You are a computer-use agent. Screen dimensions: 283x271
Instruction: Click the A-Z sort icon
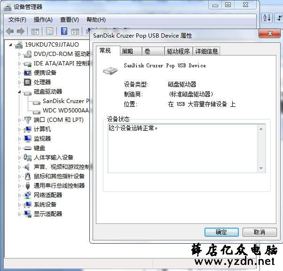[267, 18]
